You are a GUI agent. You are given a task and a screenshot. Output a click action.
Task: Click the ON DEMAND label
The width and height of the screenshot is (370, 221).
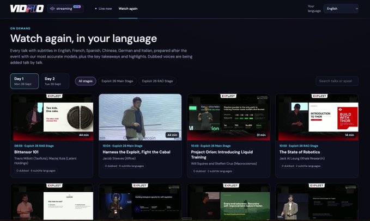[20, 28]
